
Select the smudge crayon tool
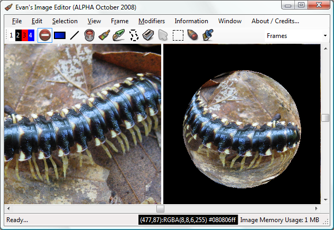click(x=192, y=35)
